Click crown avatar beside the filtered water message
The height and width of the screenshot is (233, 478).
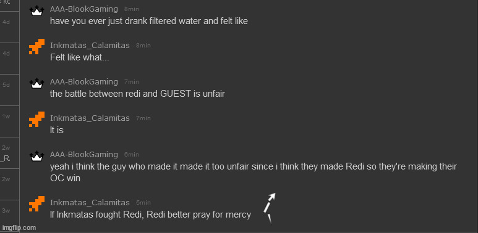(x=36, y=11)
